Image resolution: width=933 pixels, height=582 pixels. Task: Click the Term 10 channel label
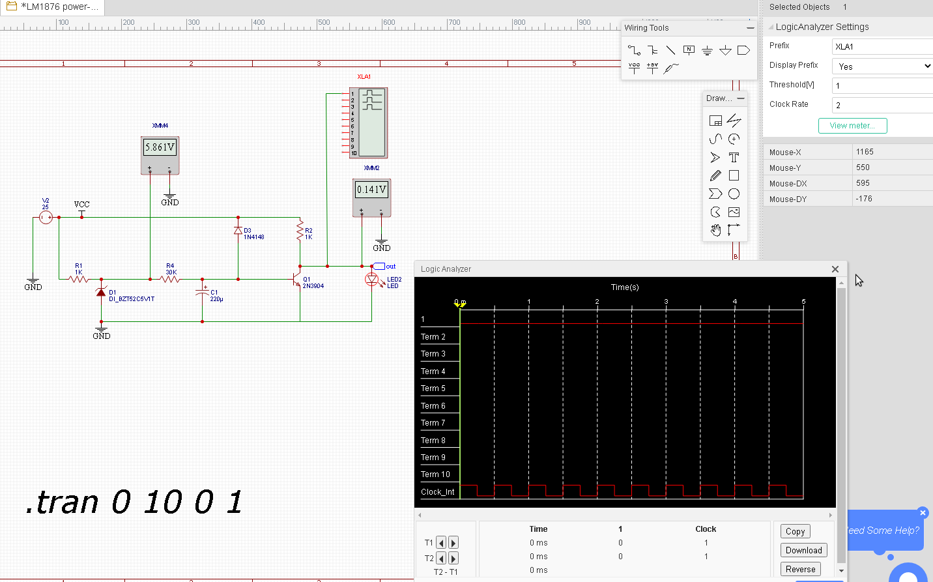(435, 474)
